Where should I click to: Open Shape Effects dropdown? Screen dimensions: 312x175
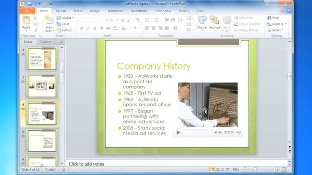247,30
